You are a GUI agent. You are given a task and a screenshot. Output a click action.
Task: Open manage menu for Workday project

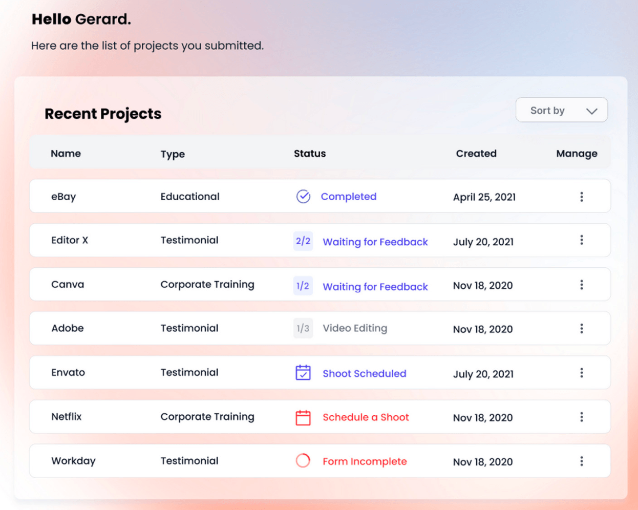(x=581, y=461)
